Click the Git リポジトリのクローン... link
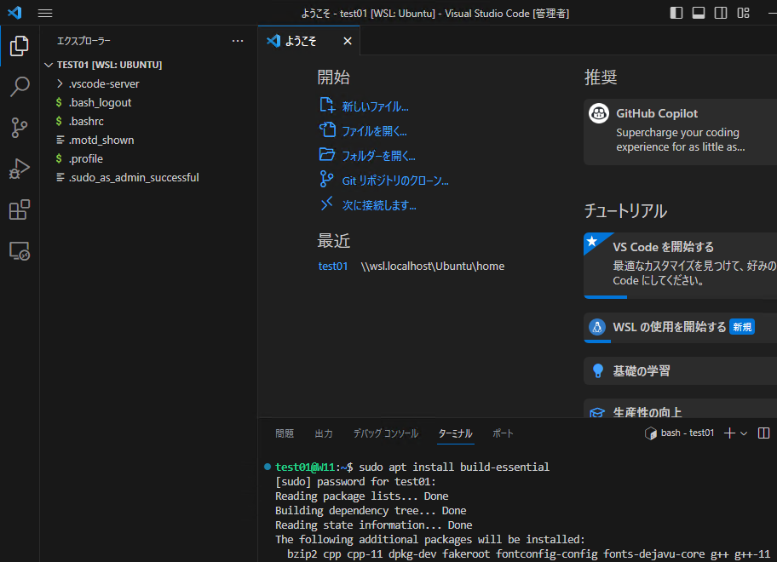Screen dimensions: 777x562 [395, 181]
